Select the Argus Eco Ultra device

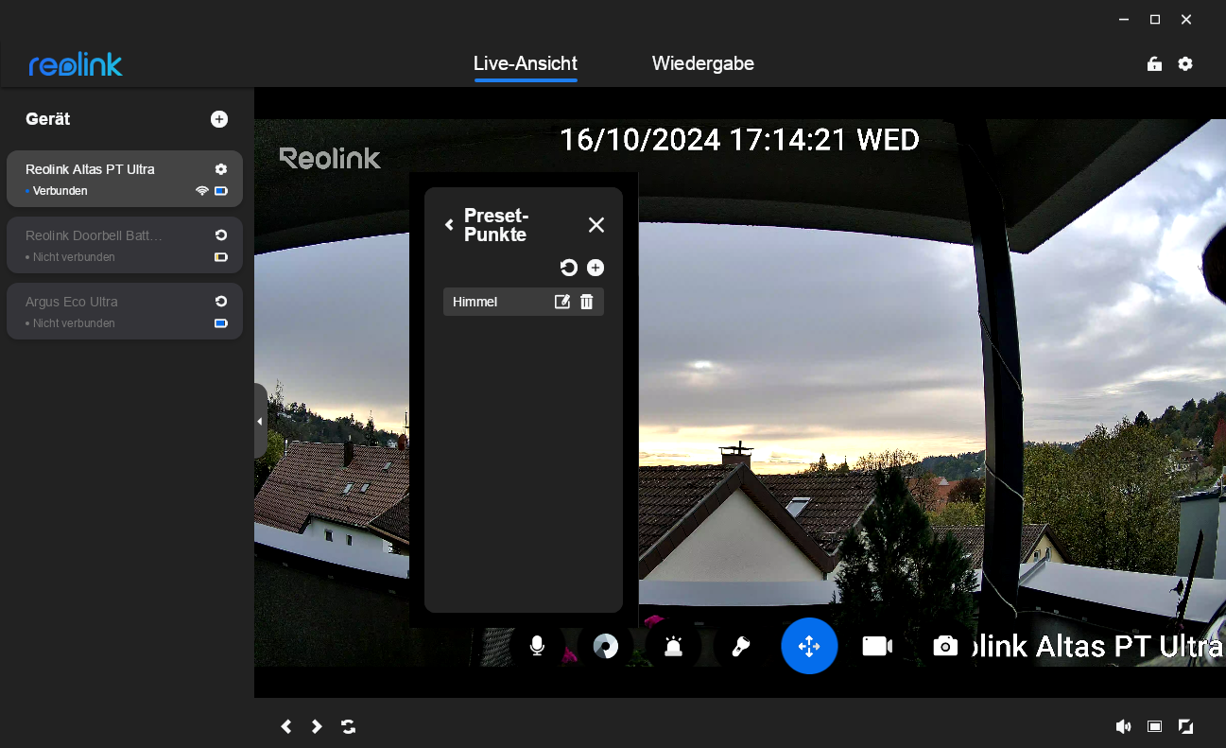(125, 311)
